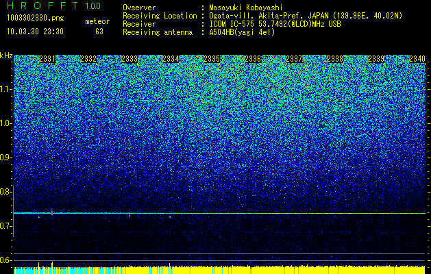Click the 'Ovserver' field label
This screenshot has width=431, height=274.
click(x=139, y=8)
